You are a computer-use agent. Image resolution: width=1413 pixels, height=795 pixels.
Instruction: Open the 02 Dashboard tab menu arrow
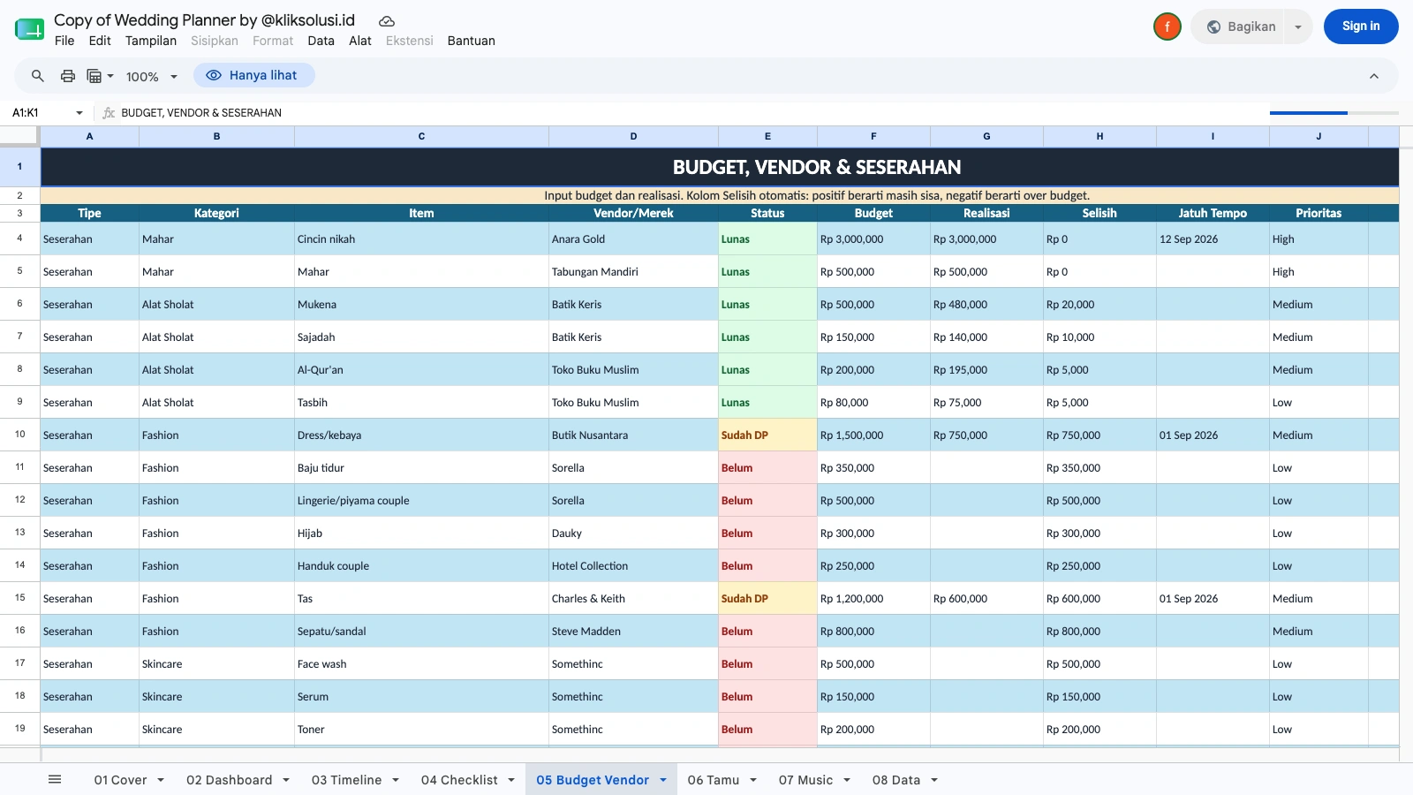pos(286,780)
